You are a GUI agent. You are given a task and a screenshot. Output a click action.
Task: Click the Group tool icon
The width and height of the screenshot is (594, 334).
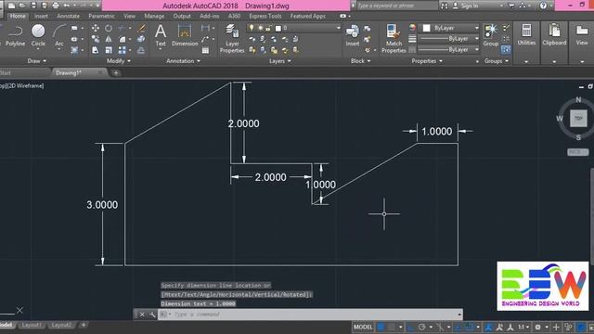491,35
